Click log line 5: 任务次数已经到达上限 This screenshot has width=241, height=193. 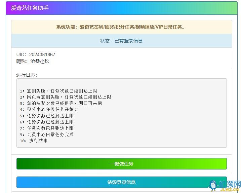tap(47, 116)
